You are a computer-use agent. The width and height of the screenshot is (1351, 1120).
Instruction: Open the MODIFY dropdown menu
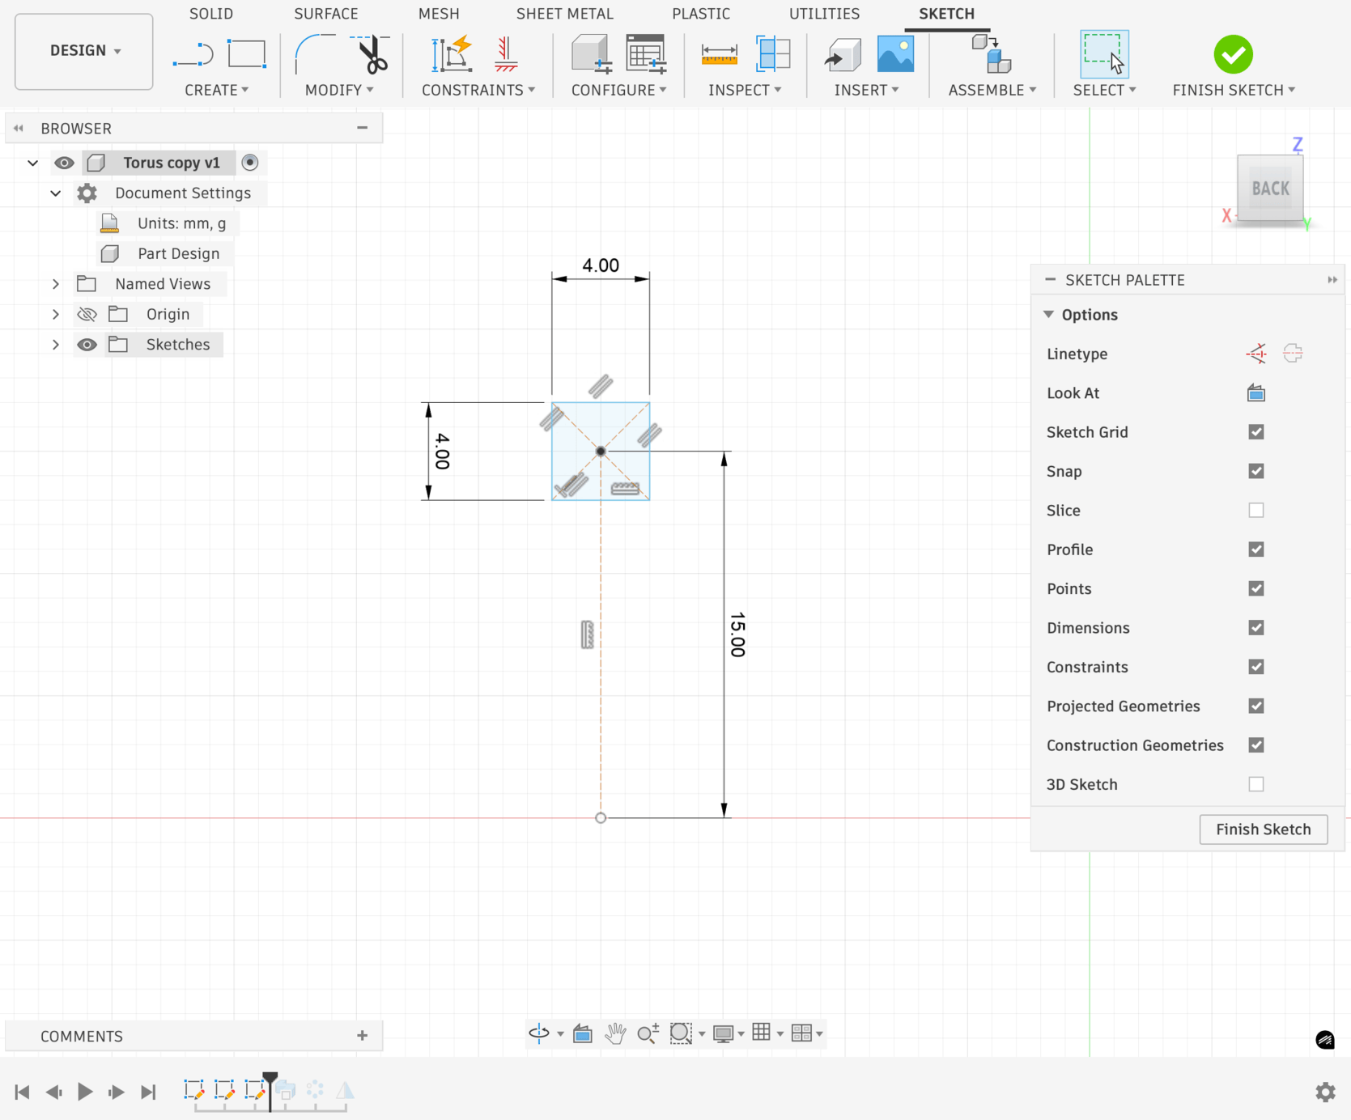tap(339, 90)
